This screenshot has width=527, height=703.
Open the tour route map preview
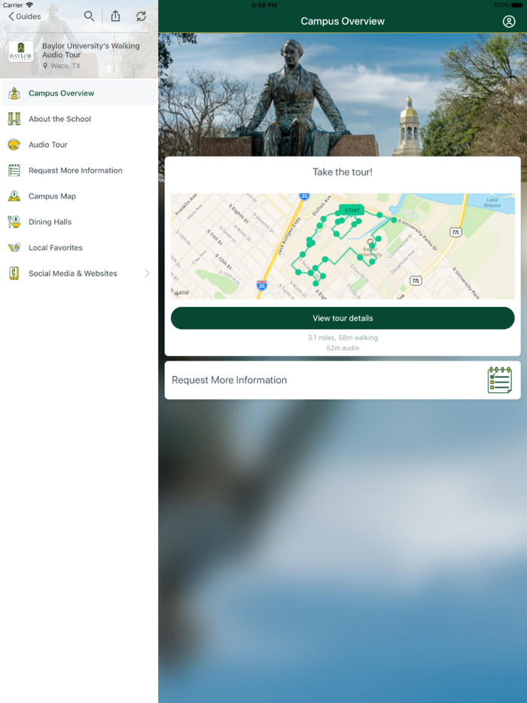(x=343, y=246)
